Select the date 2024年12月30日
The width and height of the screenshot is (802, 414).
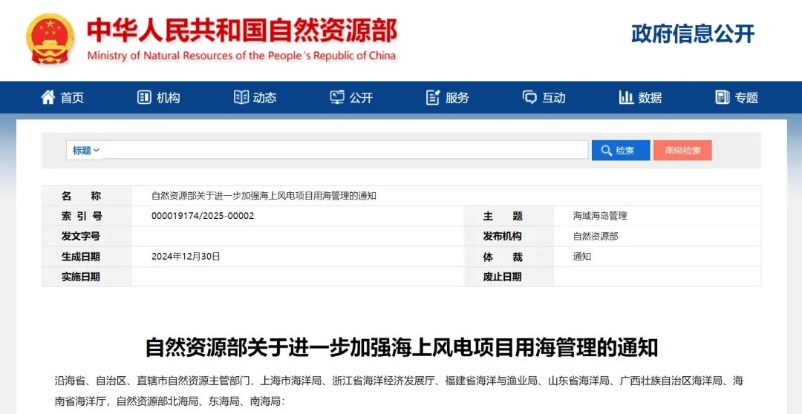pos(186,257)
